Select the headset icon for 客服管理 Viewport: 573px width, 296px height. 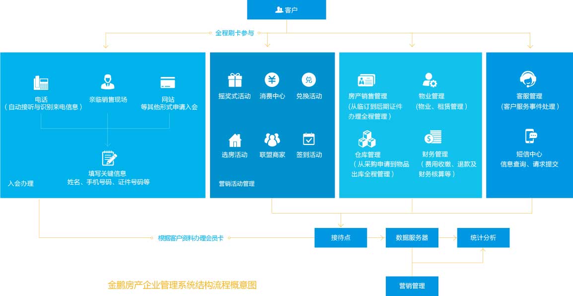(x=529, y=79)
